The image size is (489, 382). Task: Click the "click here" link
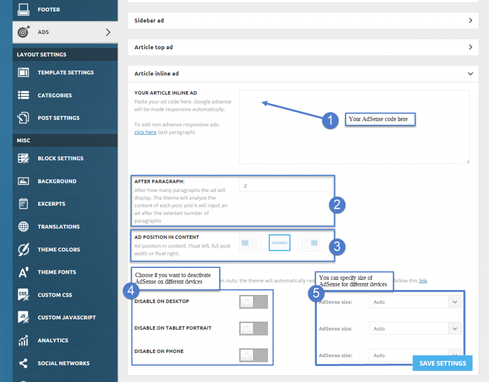click(145, 132)
